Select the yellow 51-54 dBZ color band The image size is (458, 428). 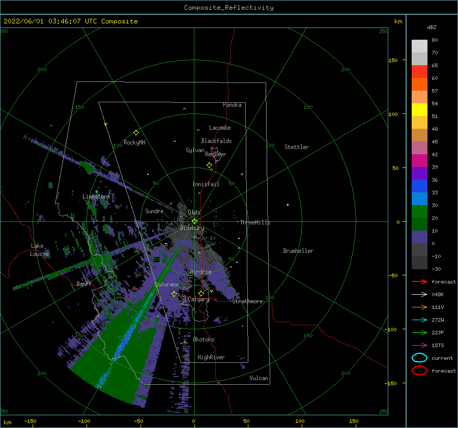(419, 110)
